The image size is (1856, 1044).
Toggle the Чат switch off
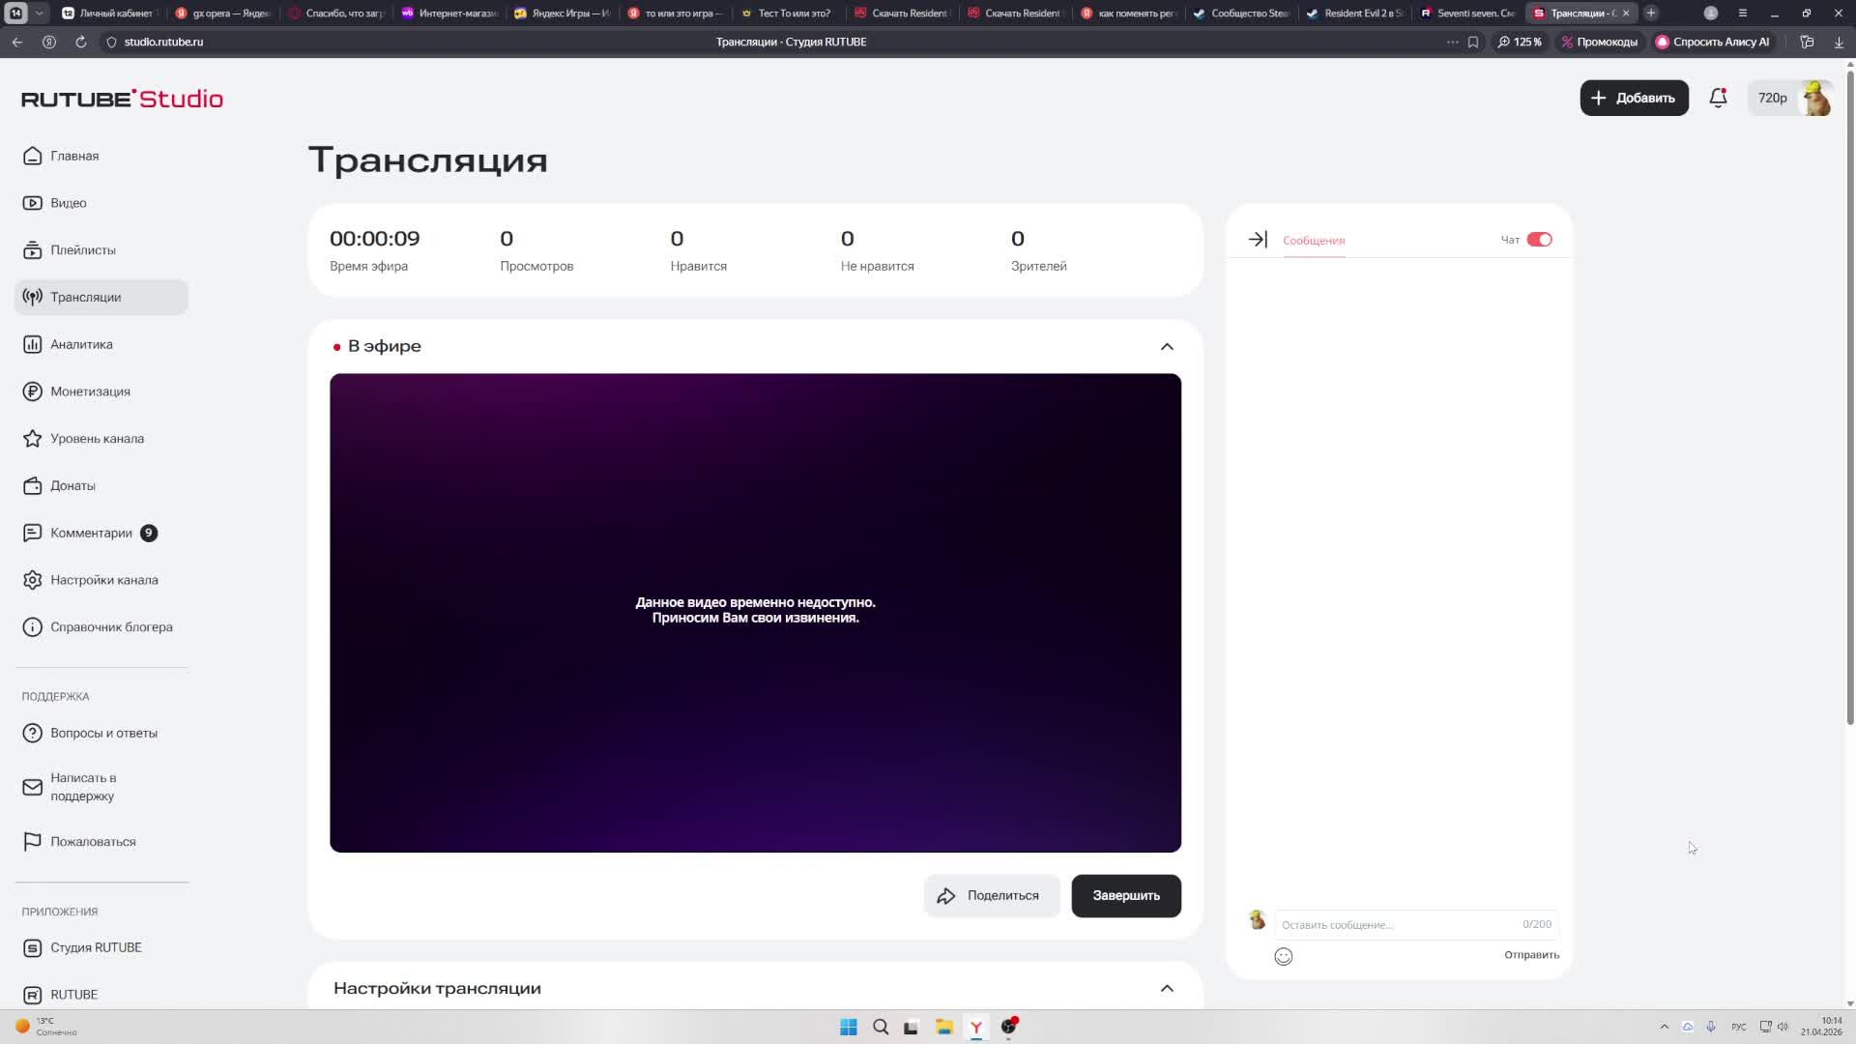[x=1539, y=240]
